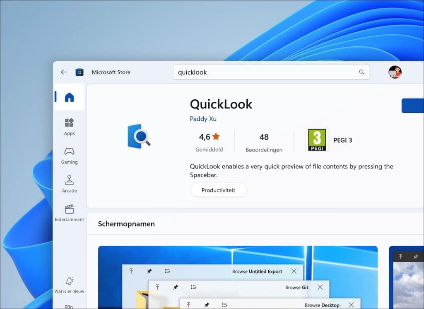Viewport: 424px width, 309px height.
Task: Click the blue install button
Action: [x=413, y=105]
